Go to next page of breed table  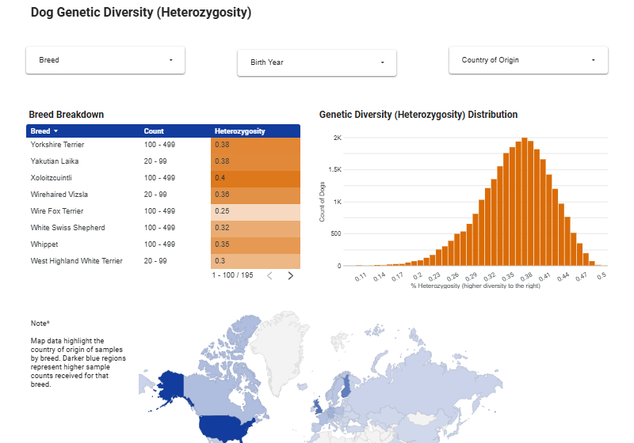pyautogui.click(x=291, y=275)
